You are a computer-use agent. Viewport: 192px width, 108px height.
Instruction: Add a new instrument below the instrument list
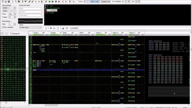point(46,28)
